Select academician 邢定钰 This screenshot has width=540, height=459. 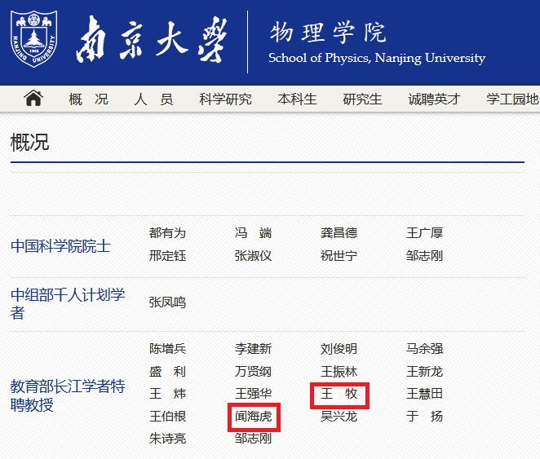pyautogui.click(x=167, y=256)
